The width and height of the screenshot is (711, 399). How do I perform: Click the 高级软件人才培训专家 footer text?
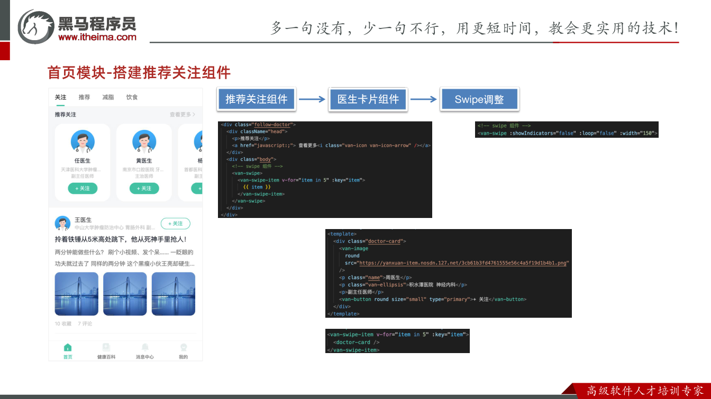pyautogui.click(x=645, y=391)
